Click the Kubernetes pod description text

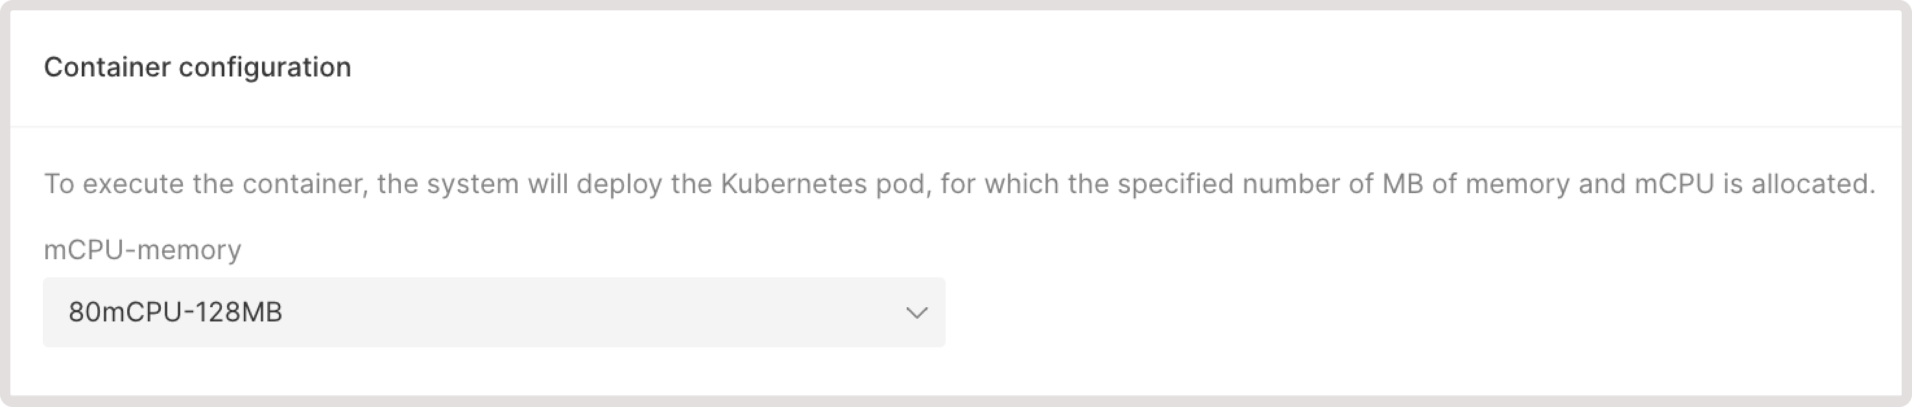point(960,184)
